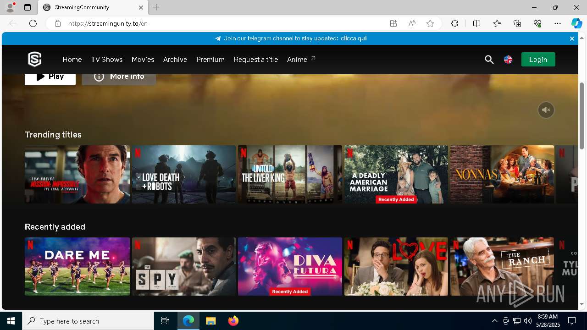The height and width of the screenshot is (330, 587).
Task: Click the More info button
Action: 119,79
